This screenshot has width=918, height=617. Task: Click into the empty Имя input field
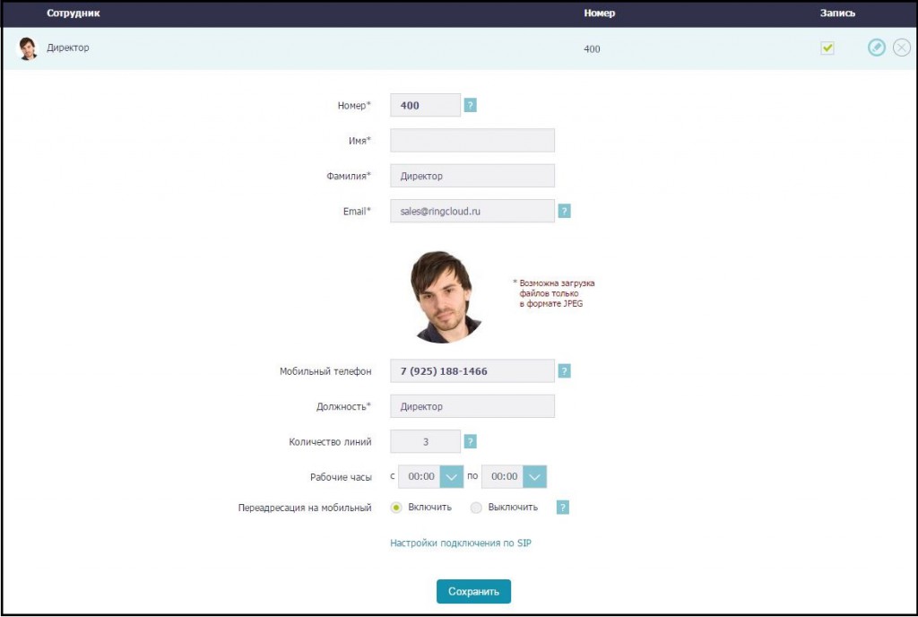click(x=472, y=141)
